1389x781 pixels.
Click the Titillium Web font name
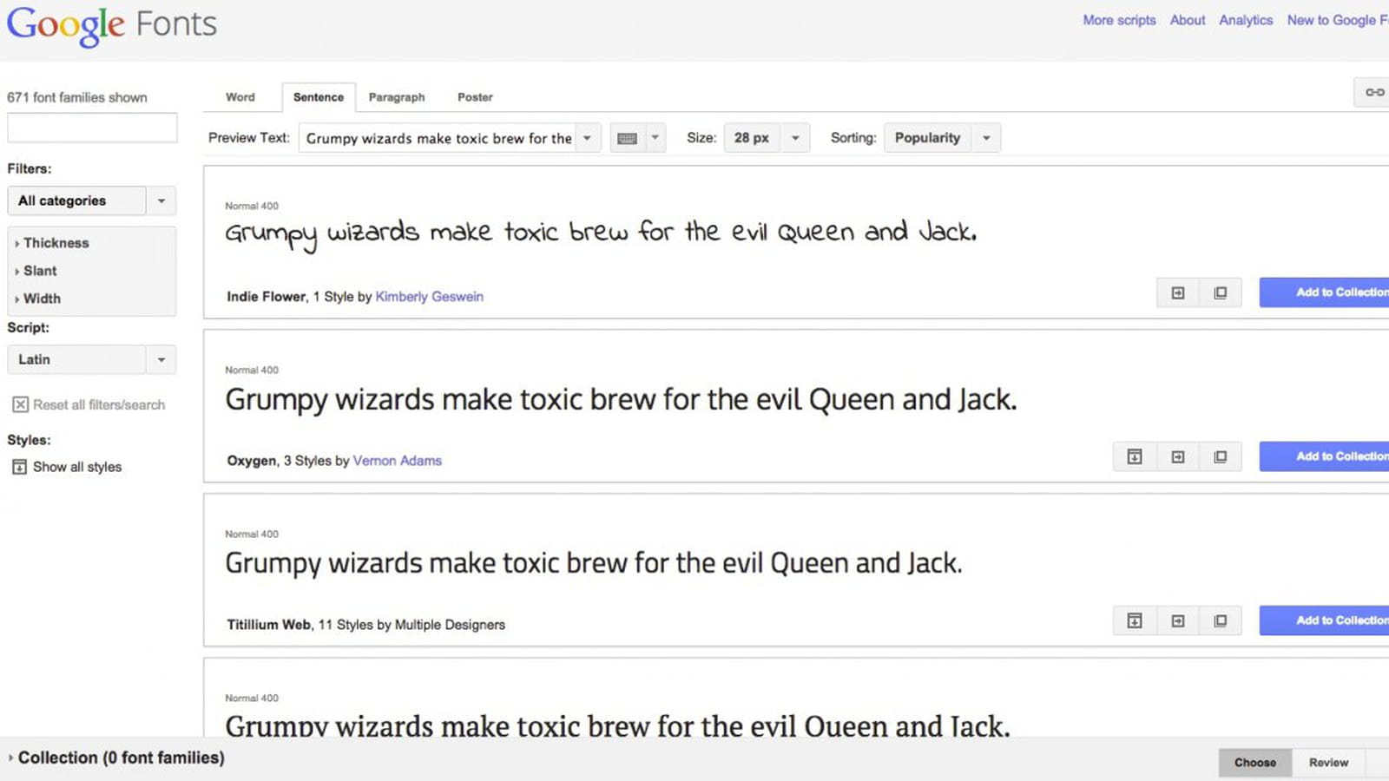click(x=269, y=625)
